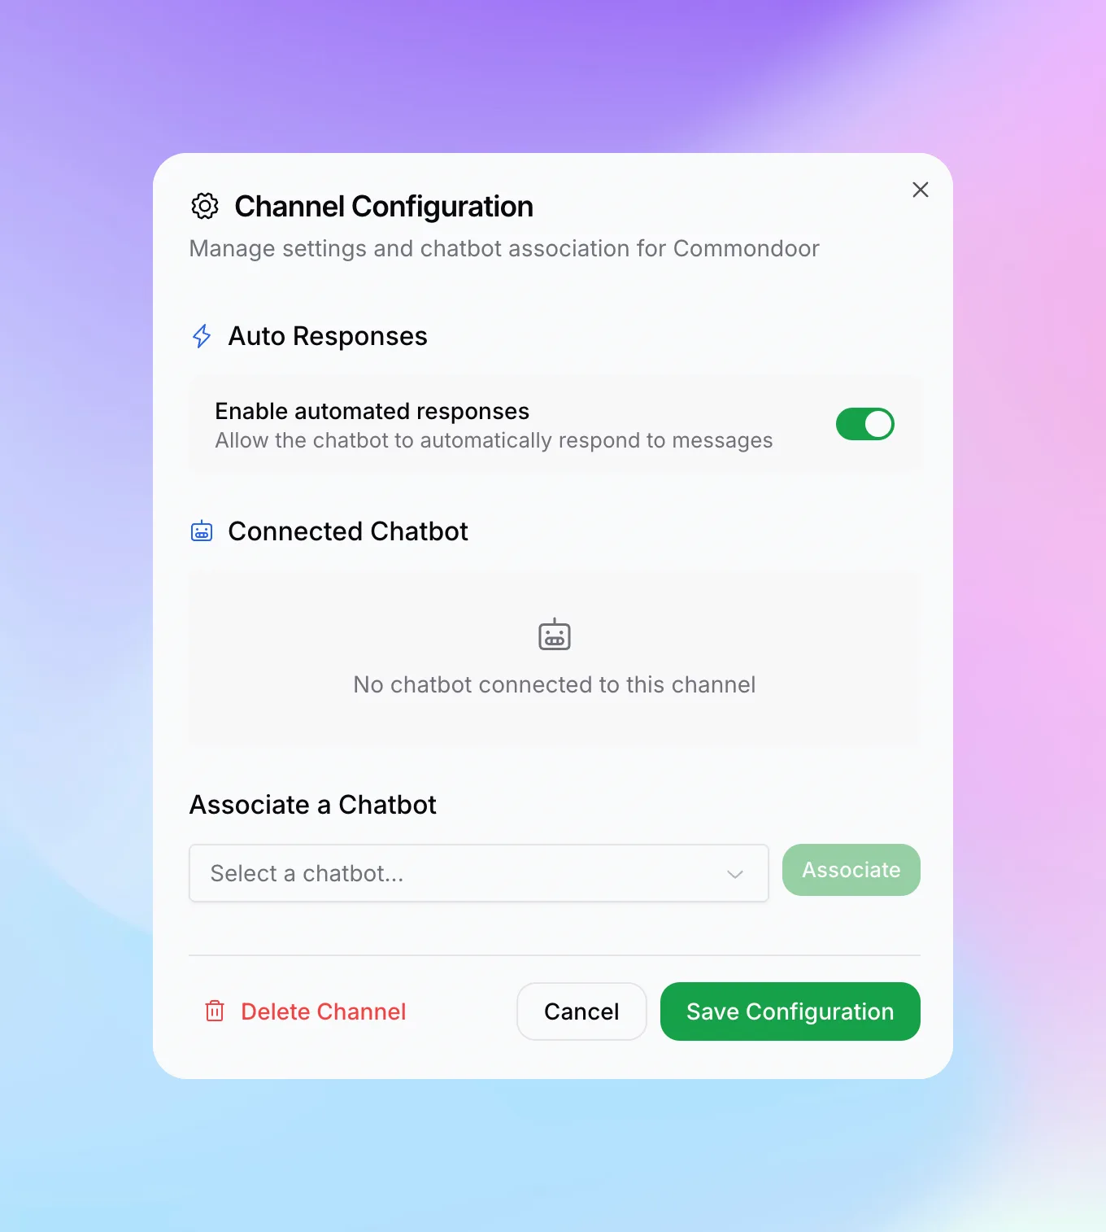Screen dimensions: 1106x1232
Task: Click the gear icon beside Channel Configuration
Action: pos(204,206)
